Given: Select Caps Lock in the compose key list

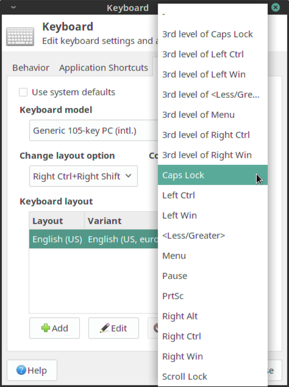Looking at the screenshot, I should (x=213, y=175).
